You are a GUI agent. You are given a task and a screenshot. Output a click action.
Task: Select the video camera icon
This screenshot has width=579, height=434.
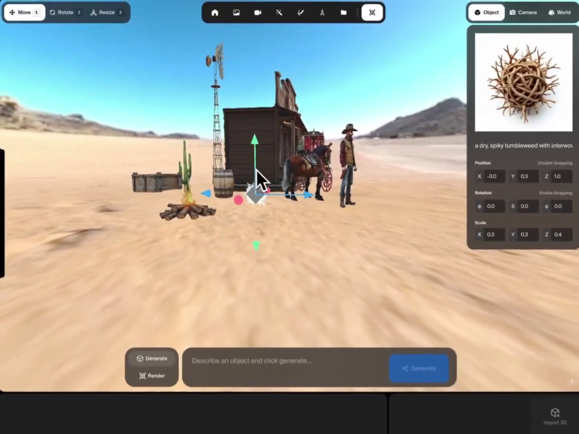[x=258, y=12]
